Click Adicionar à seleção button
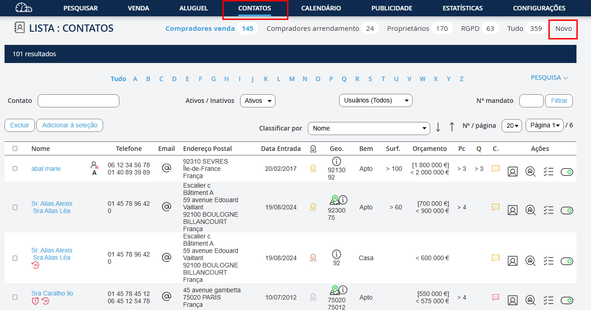Viewport: 591px width, 310px height. [x=69, y=126]
